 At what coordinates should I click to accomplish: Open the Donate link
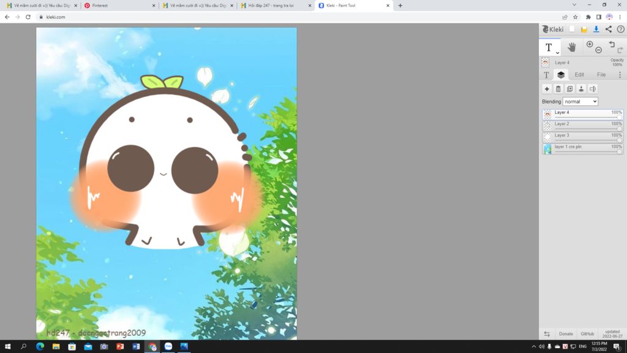(566, 334)
